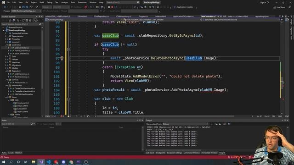Switch to the Edit.cshtml tab
This screenshot has width=294, height=165.
[82, 16]
